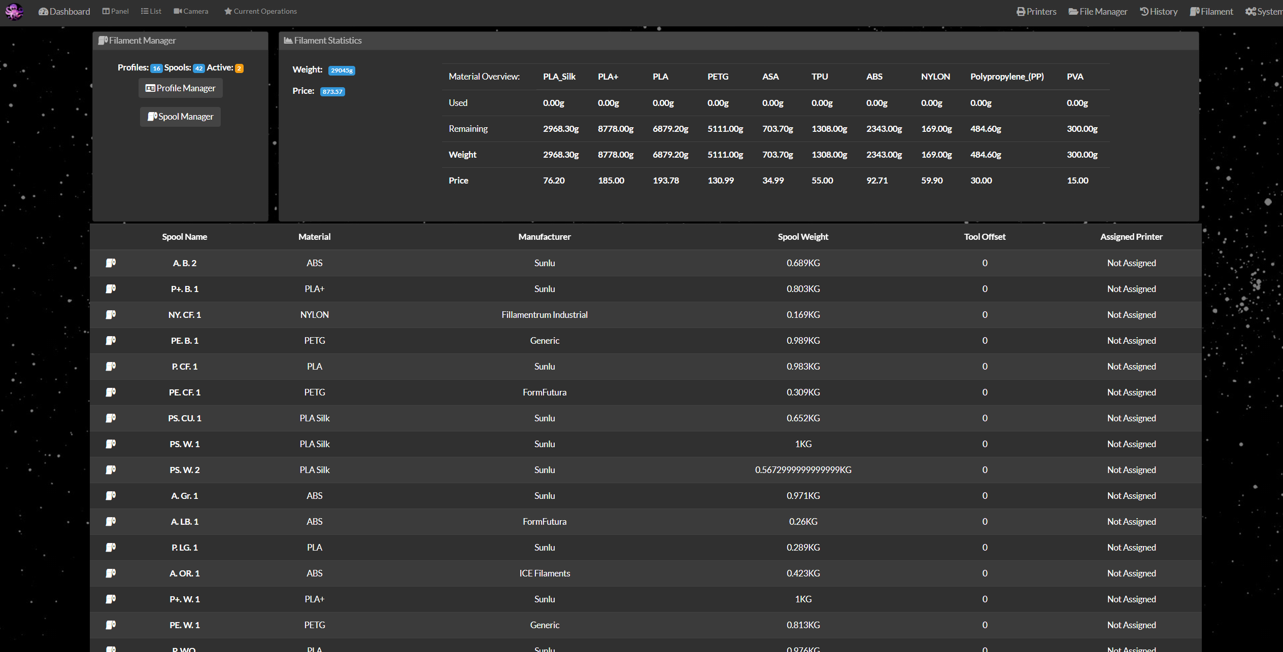Switch to the List view

(151, 11)
